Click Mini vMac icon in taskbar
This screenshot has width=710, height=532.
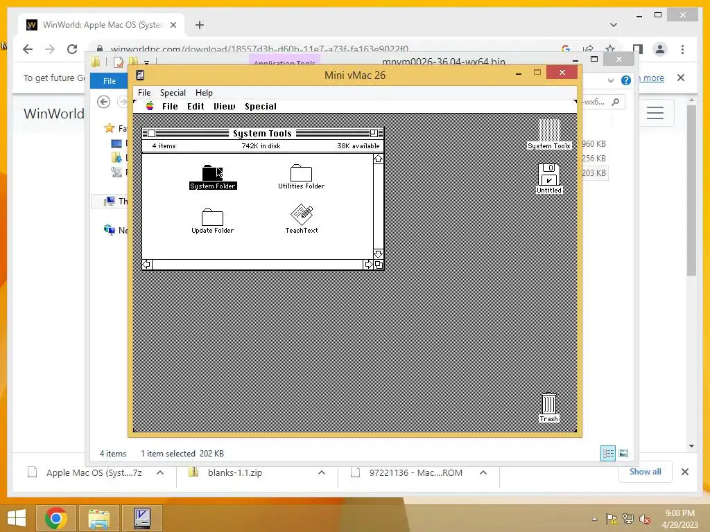click(142, 518)
